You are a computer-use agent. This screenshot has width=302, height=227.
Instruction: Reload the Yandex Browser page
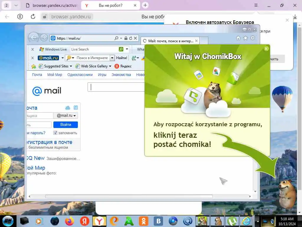point(33,17)
